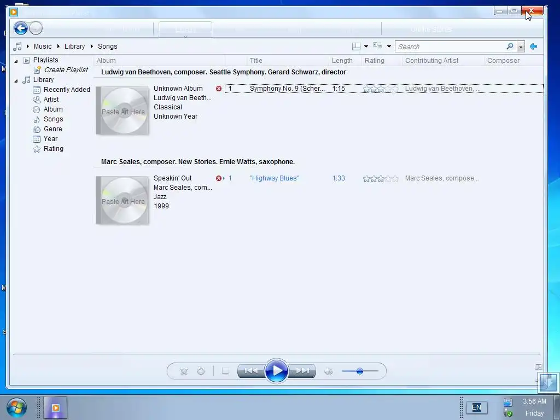Click the greyed Forward navigation button
Viewport: 560px width, 420px height.
[36, 28]
